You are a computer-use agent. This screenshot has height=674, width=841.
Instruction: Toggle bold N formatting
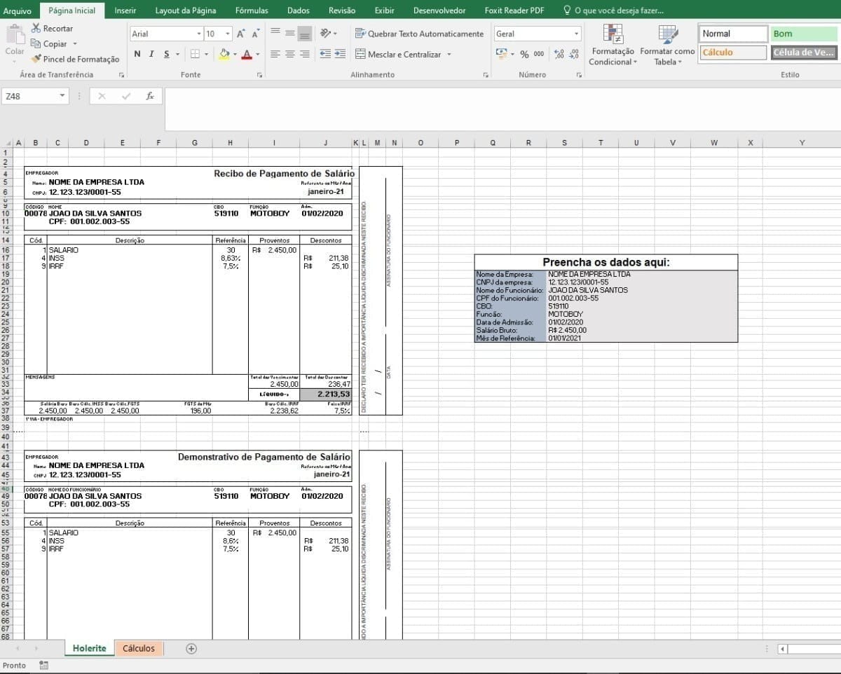point(137,54)
